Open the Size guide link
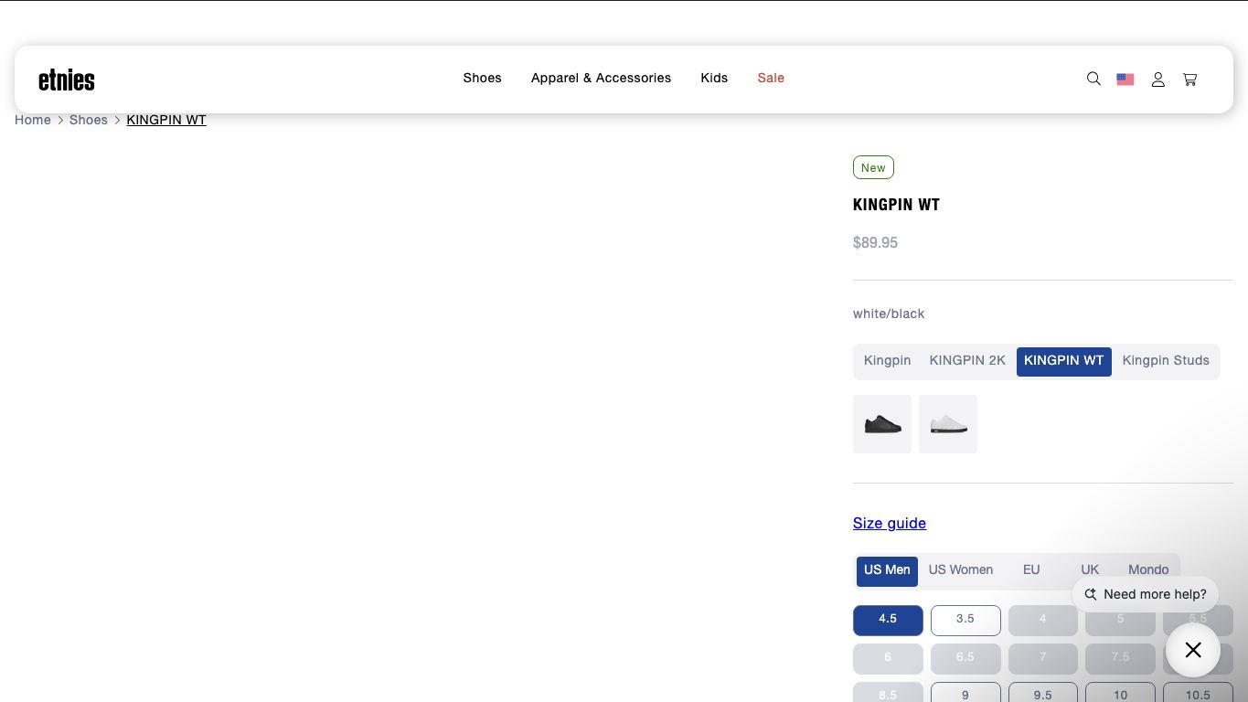Image resolution: width=1248 pixels, height=702 pixels. tap(890, 523)
